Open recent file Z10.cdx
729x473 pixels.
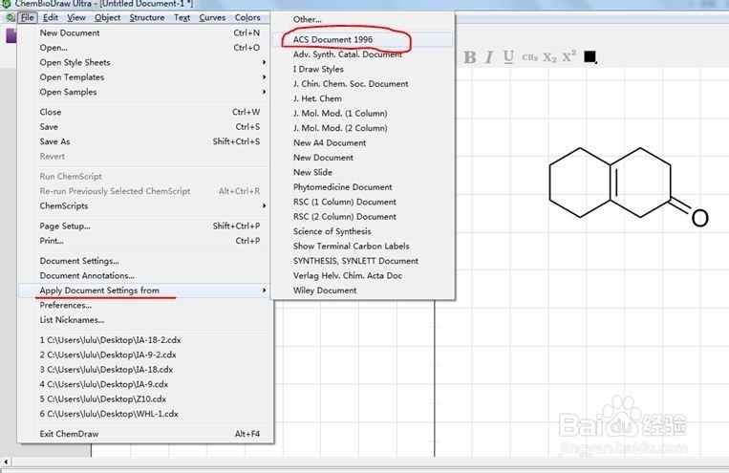point(144,399)
